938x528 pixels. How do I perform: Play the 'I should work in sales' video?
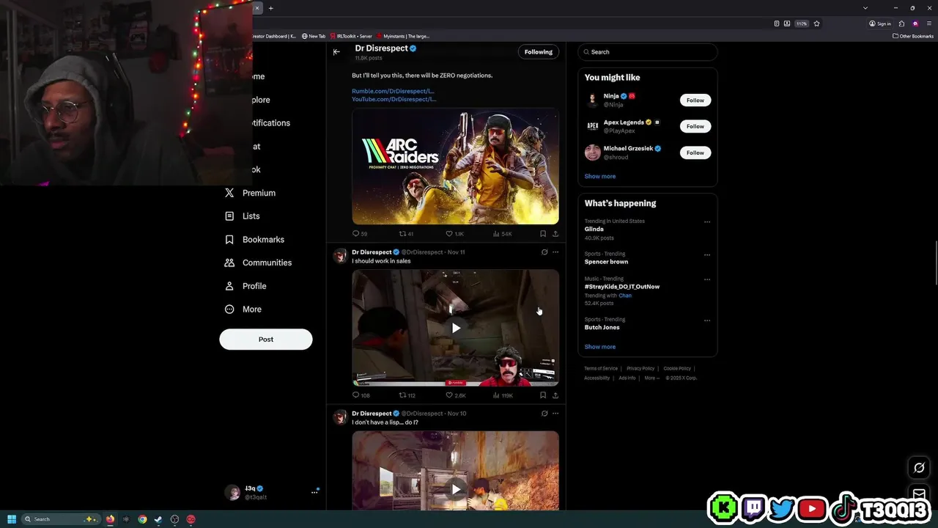coord(455,328)
